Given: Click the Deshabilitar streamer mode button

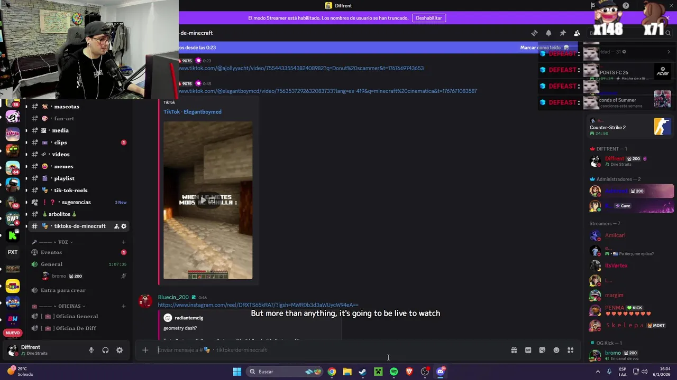Looking at the screenshot, I should (429, 18).
